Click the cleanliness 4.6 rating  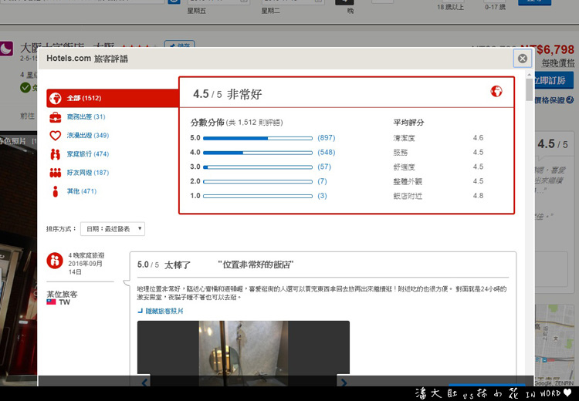[478, 137]
